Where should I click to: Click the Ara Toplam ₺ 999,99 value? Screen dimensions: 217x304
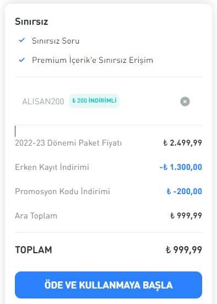pos(186,216)
